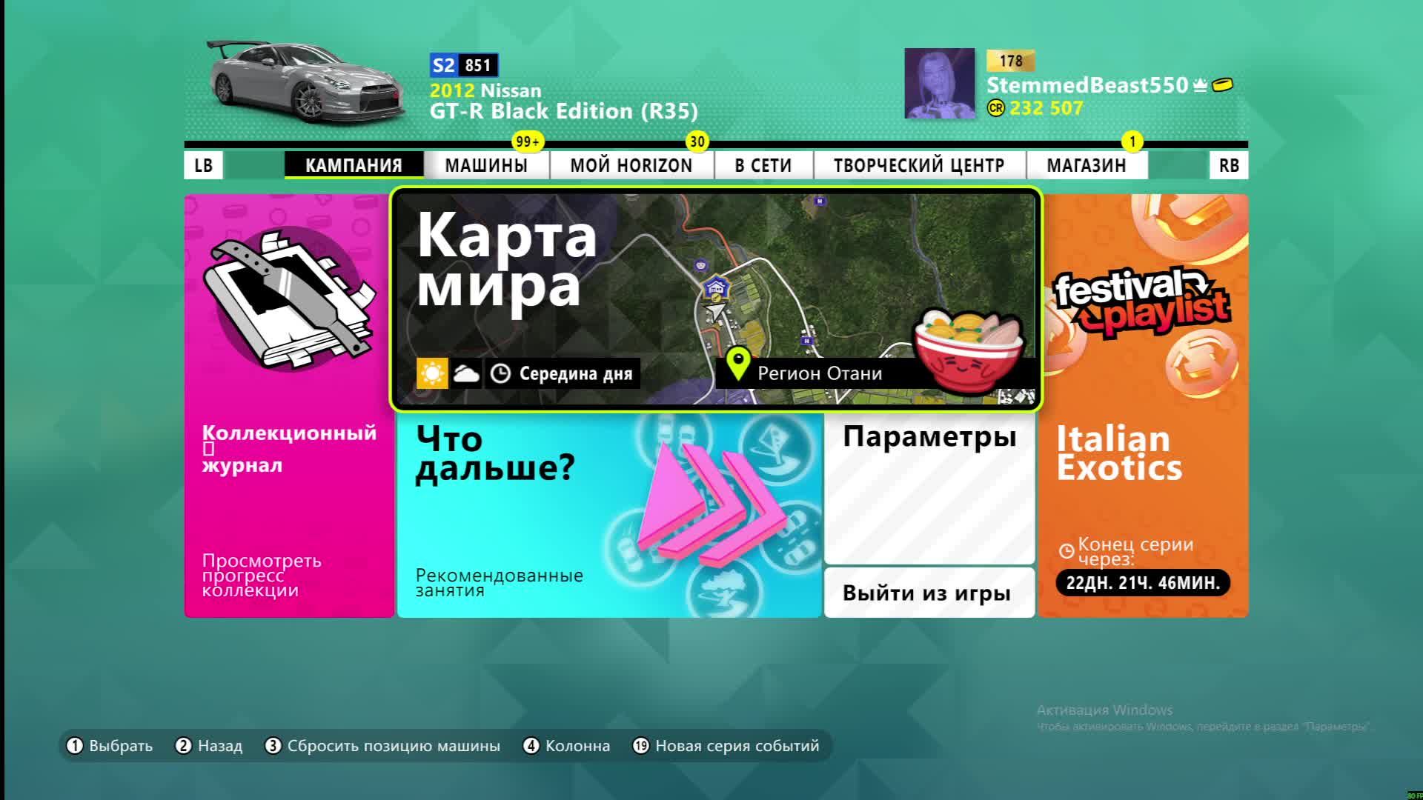This screenshot has height=800, width=1423.
Task: Click Выйти из игры
Action: [929, 593]
